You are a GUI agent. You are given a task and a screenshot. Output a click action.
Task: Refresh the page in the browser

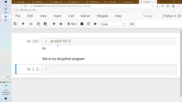coord(25,6)
